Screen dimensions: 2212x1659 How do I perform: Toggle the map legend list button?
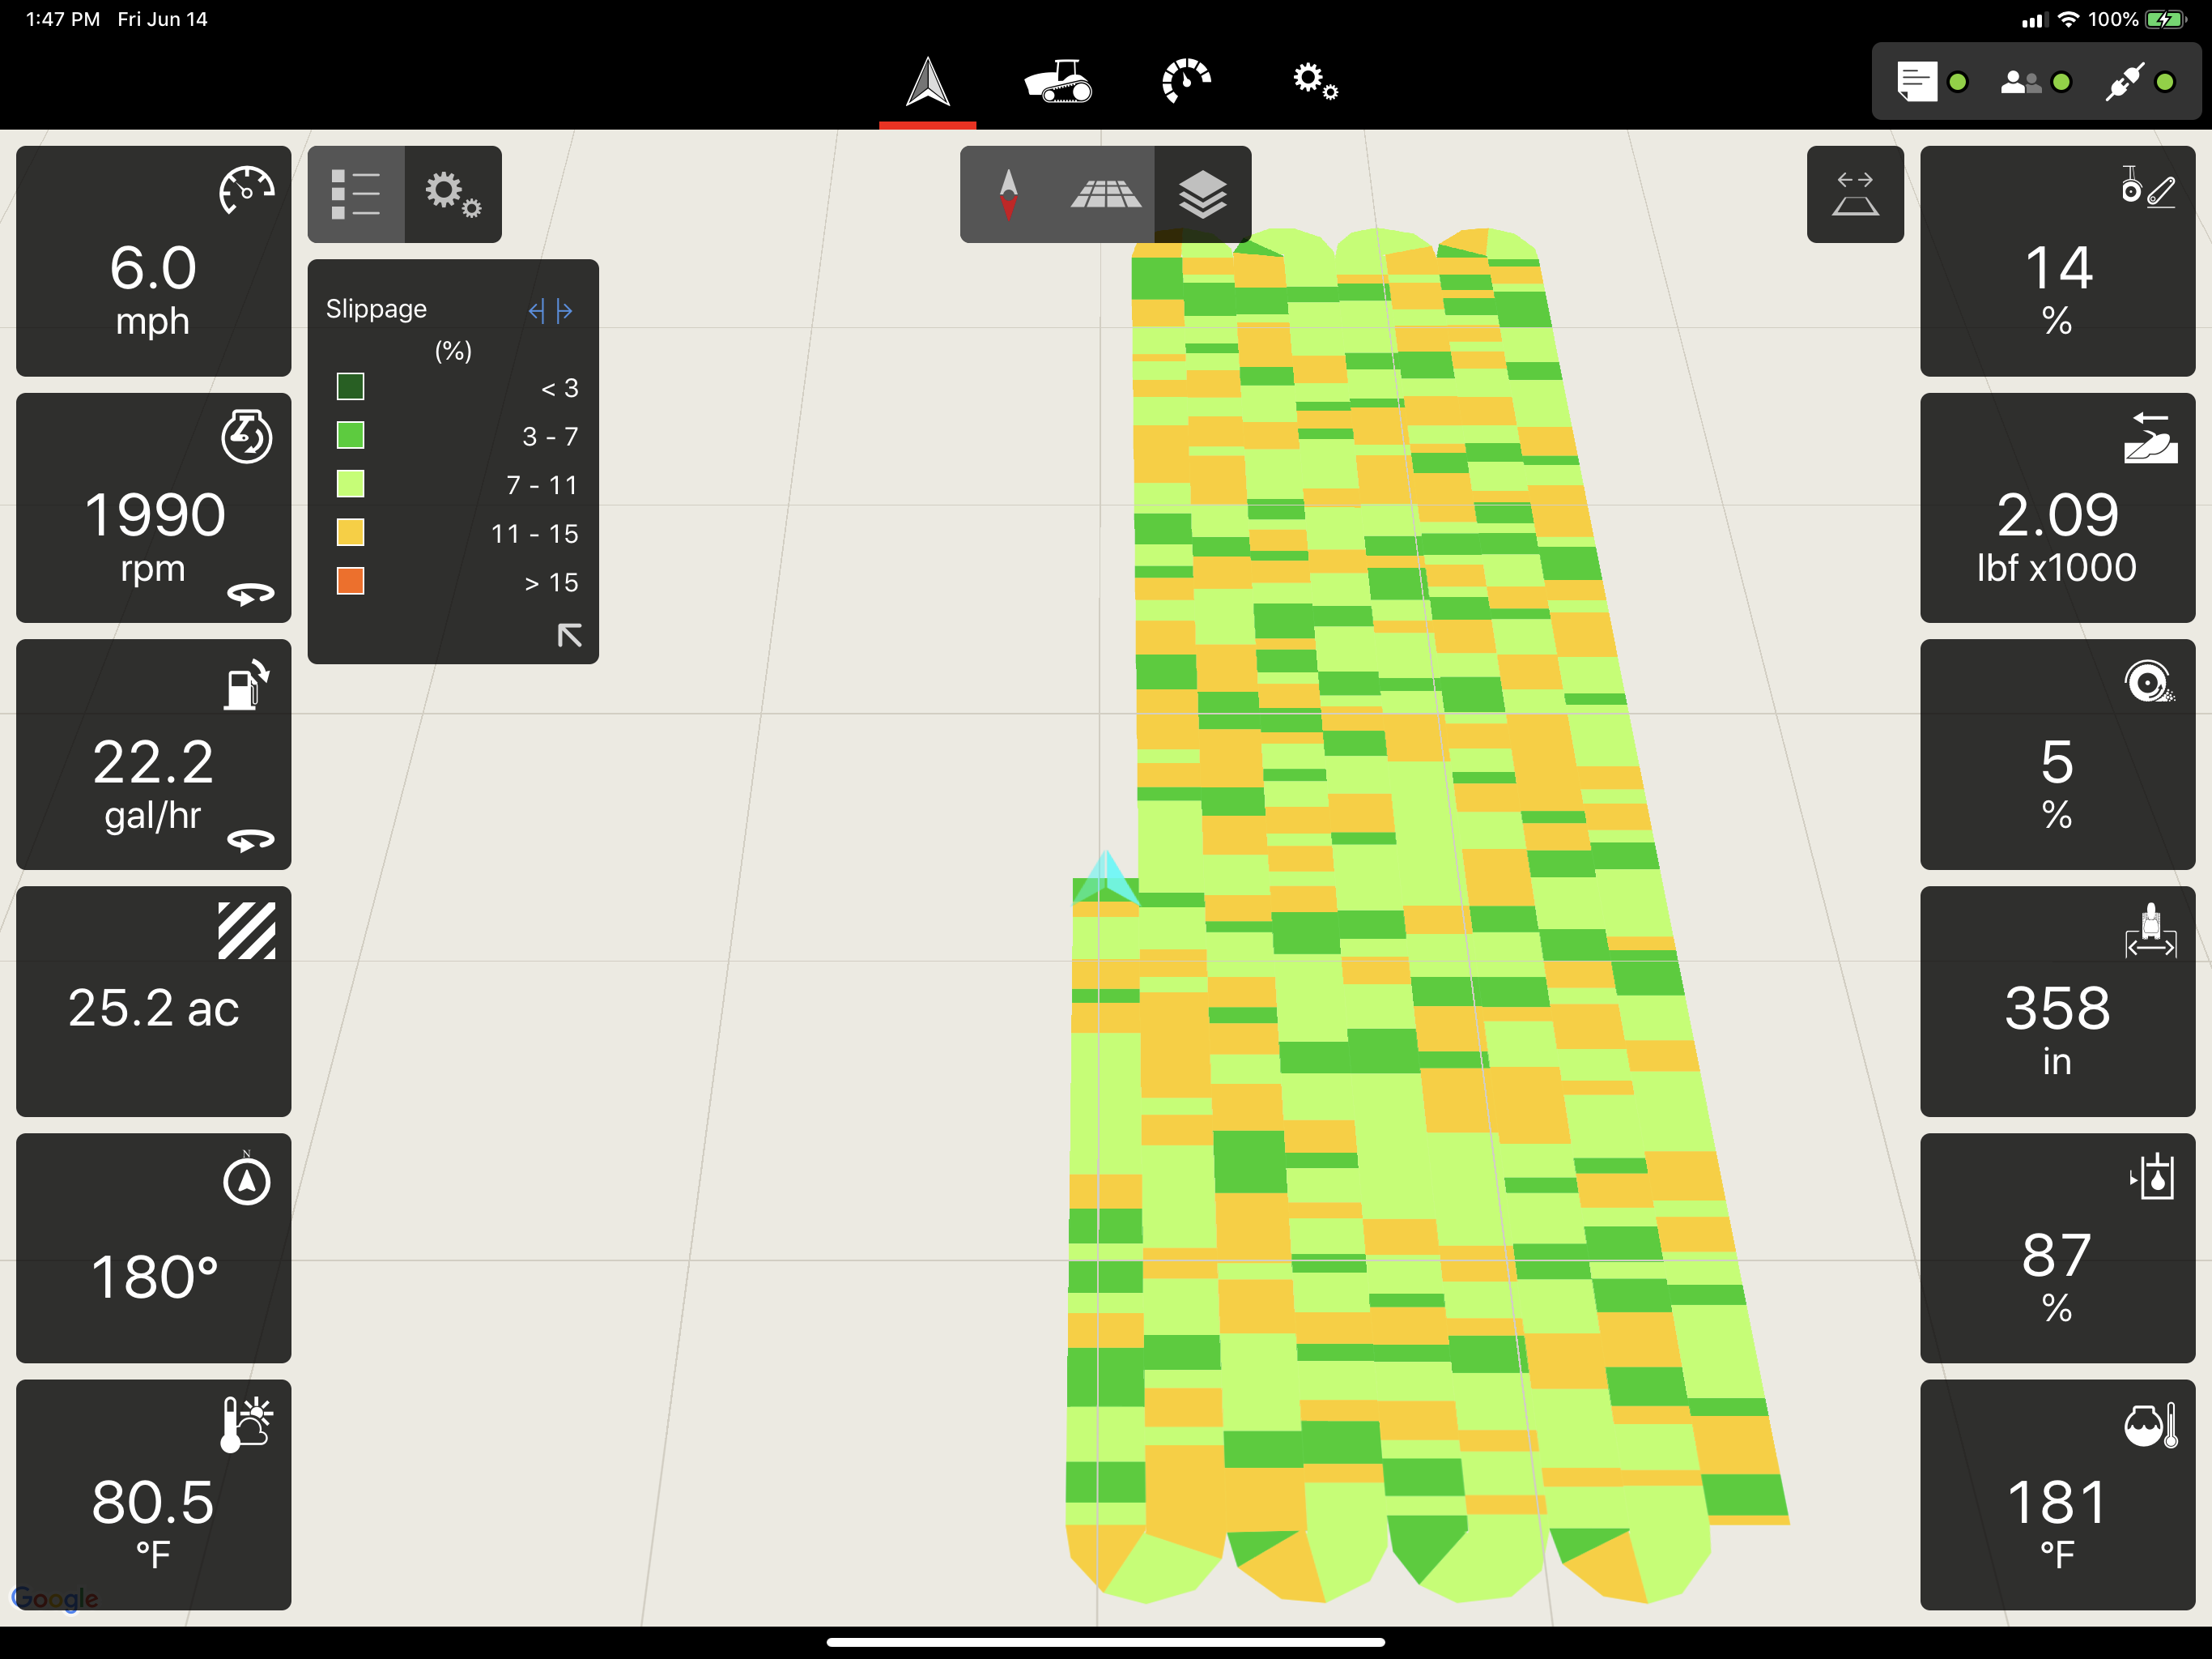356,194
